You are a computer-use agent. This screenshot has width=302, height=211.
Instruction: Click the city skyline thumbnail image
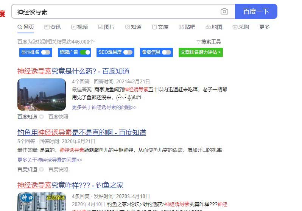pyautogui.click(x=42, y=94)
